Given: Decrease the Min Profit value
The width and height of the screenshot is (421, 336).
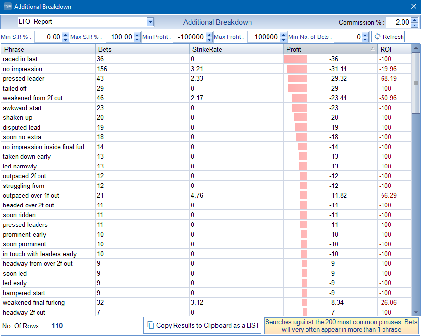Looking at the screenshot, I should point(210,39).
